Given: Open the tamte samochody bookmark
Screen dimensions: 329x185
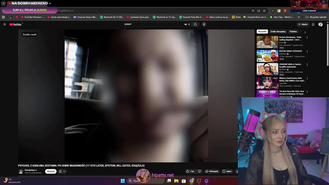Looking at the screenshot, I should pos(59,17).
